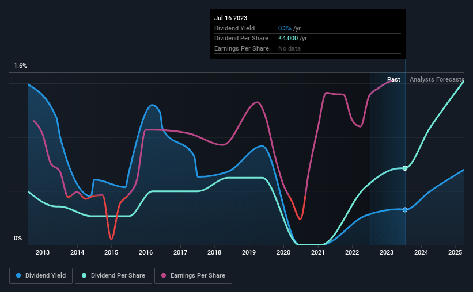473x292 pixels.
Task: Click the 2018 x-axis label
Action: point(214,252)
